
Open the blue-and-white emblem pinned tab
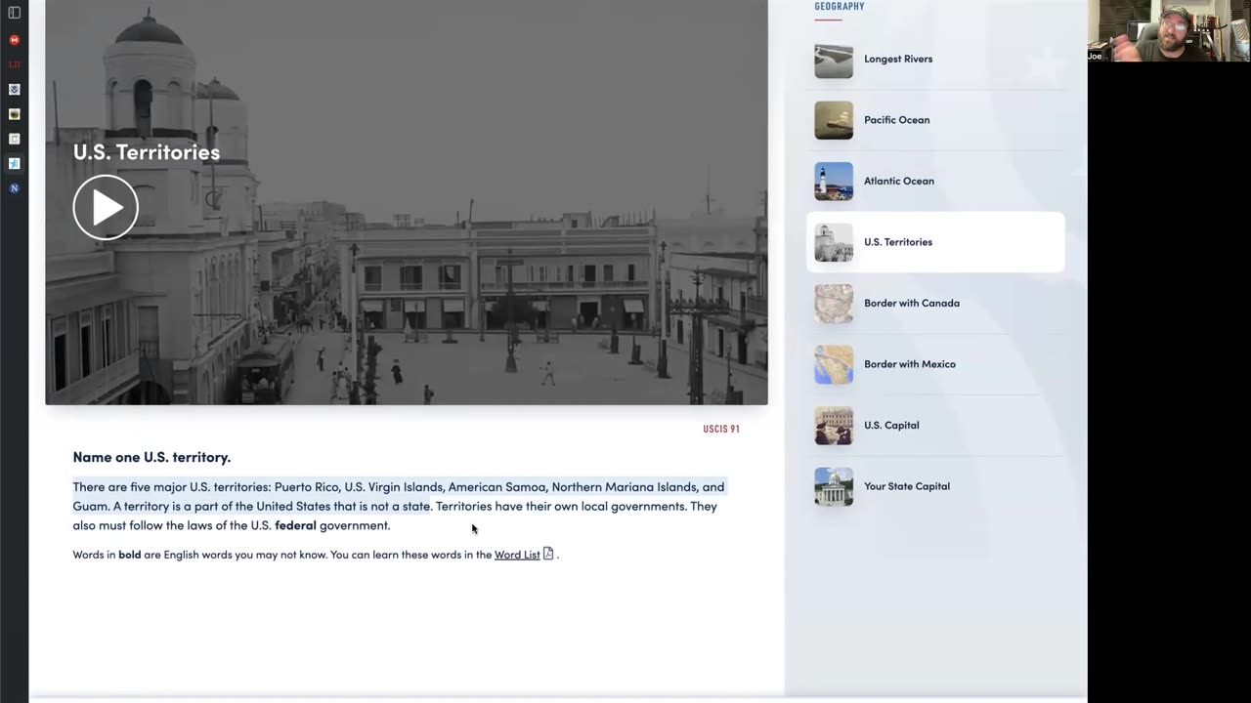(x=14, y=89)
